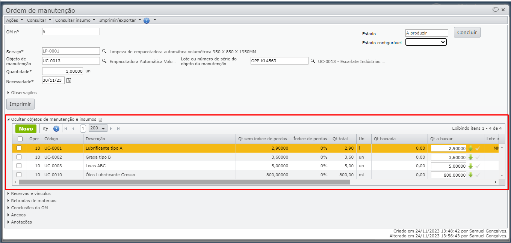Open lookup icon beside Objeto de manutenção UC-0013

(104, 61)
